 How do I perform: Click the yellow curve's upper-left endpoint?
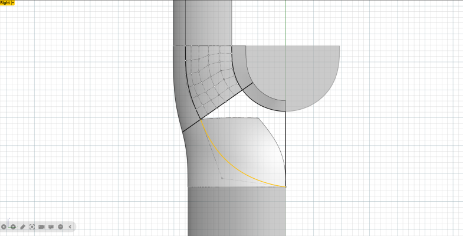(x=201, y=120)
